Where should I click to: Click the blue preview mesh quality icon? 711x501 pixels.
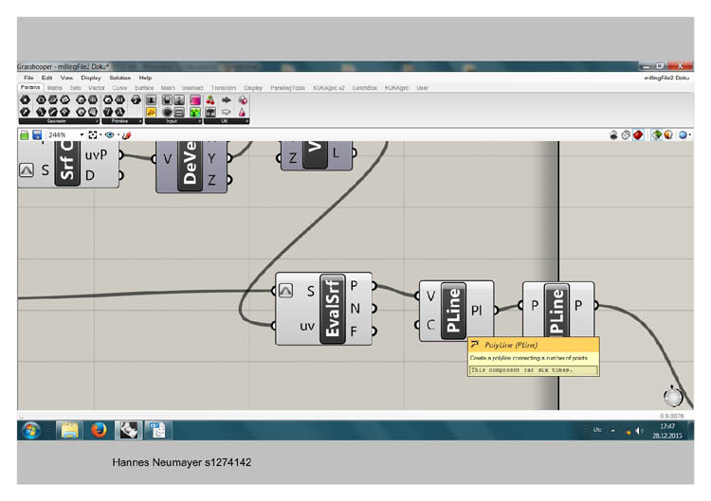point(683,135)
